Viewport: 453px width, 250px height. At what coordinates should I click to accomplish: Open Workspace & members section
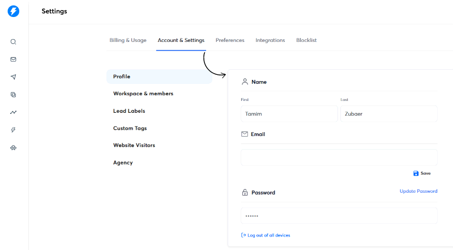tap(143, 94)
